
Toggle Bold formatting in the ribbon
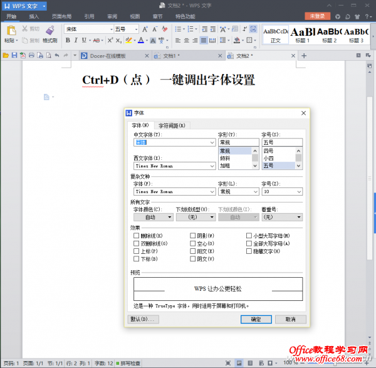(68, 40)
